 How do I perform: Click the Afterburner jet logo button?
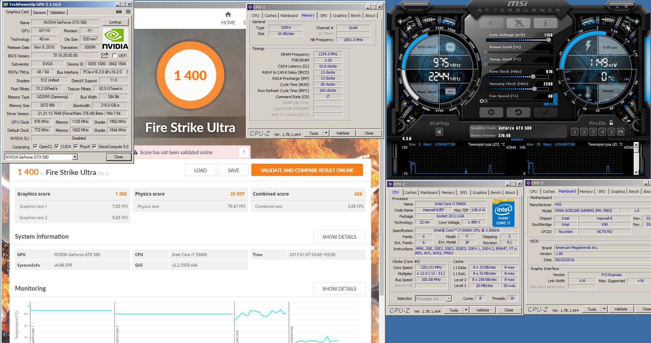518,23
